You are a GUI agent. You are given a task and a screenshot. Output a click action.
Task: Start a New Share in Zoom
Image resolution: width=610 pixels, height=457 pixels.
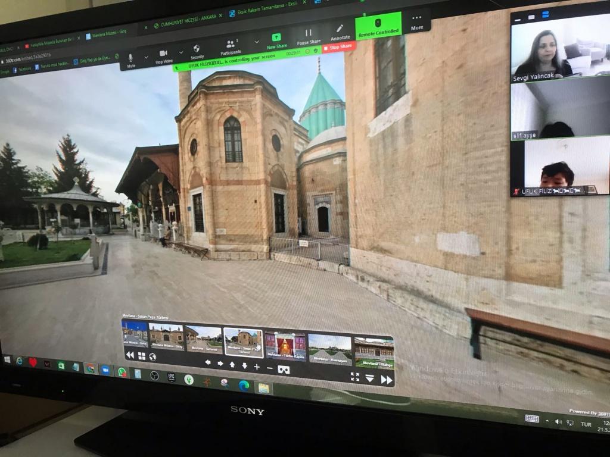pyautogui.click(x=276, y=41)
